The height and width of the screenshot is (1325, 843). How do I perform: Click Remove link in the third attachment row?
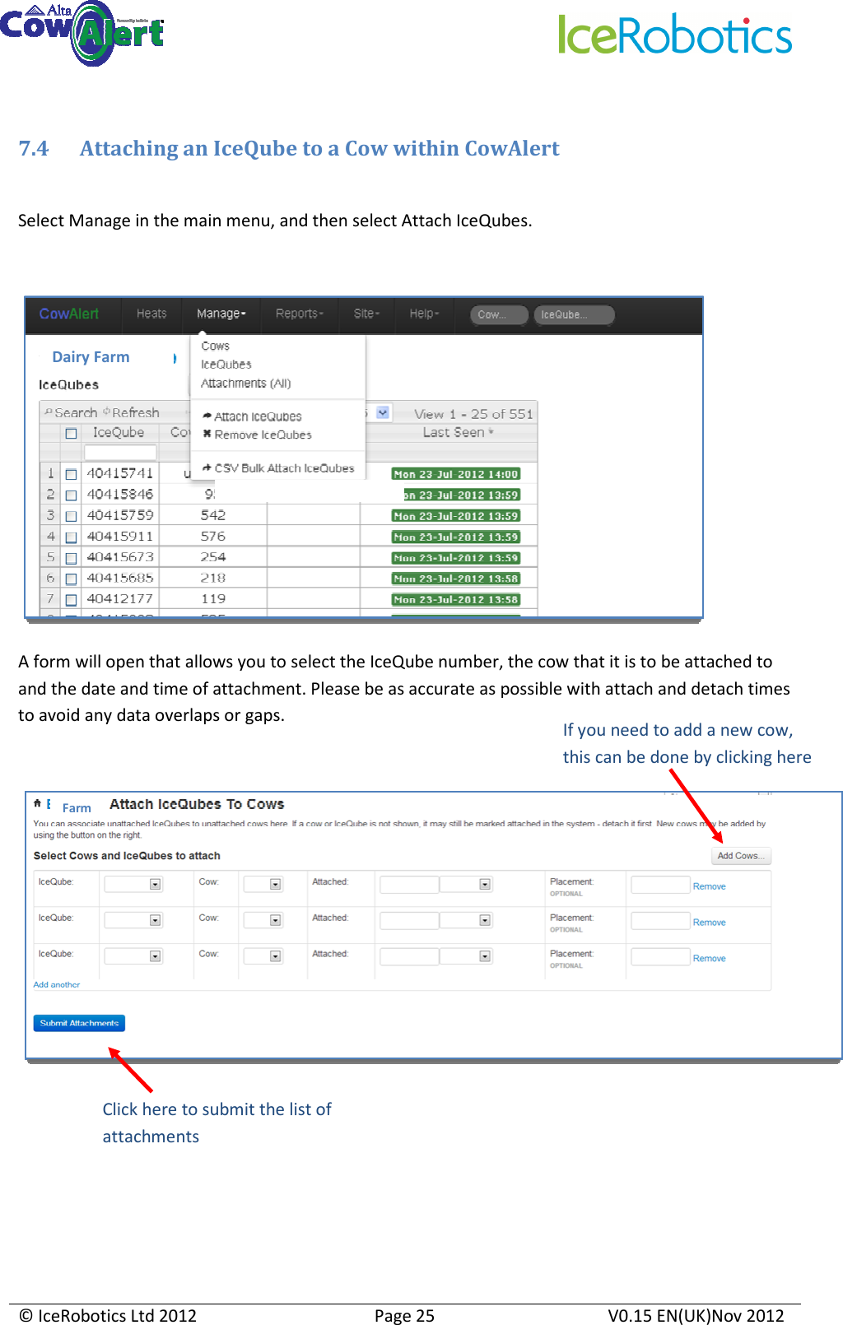pos(710,959)
